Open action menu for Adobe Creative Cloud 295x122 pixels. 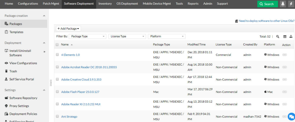pyautogui.click(x=285, y=79)
